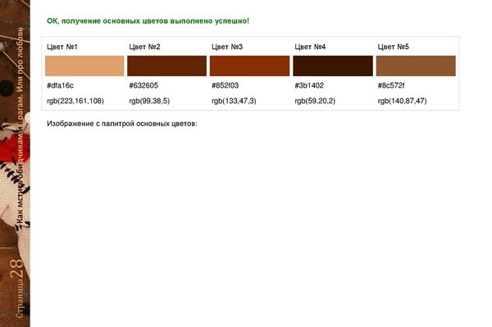Select hex text #3b1402

point(309,85)
